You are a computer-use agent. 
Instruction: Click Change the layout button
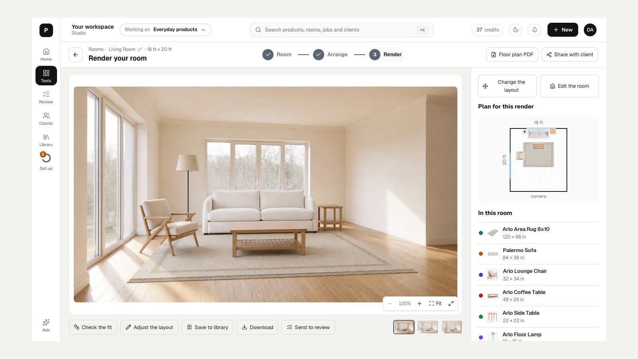[x=508, y=86]
